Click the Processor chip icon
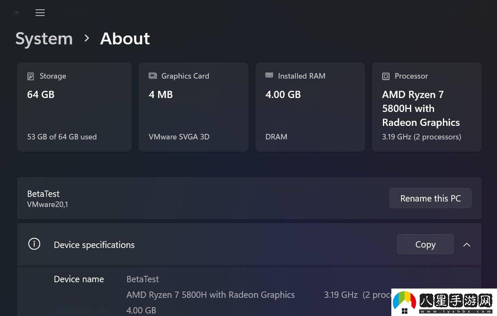 [x=386, y=76]
